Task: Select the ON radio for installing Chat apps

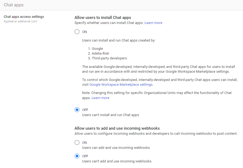Action: coord(77,32)
